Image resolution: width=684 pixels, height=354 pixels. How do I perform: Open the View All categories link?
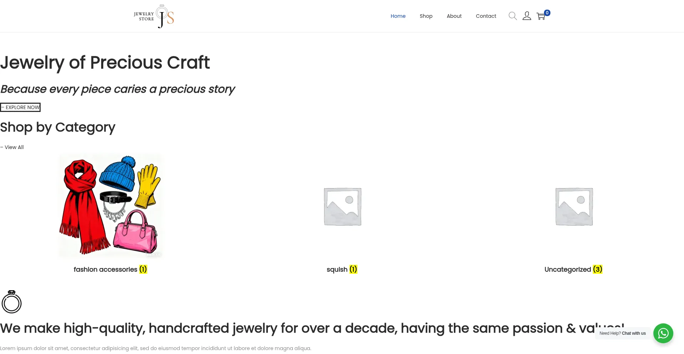12,147
